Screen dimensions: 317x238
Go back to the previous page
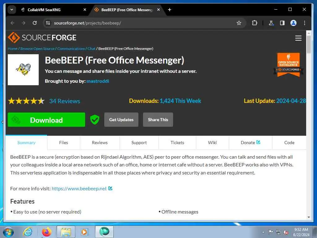pyautogui.click(x=12, y=23)
